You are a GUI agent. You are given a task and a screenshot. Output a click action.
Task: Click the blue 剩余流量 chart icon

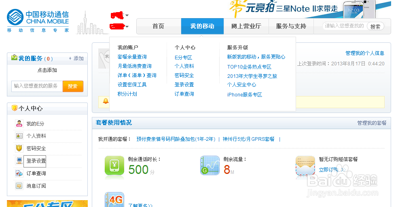(210, 165)
